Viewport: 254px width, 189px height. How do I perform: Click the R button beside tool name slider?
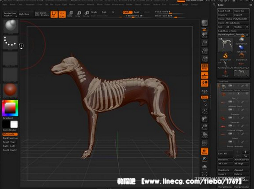248,35
